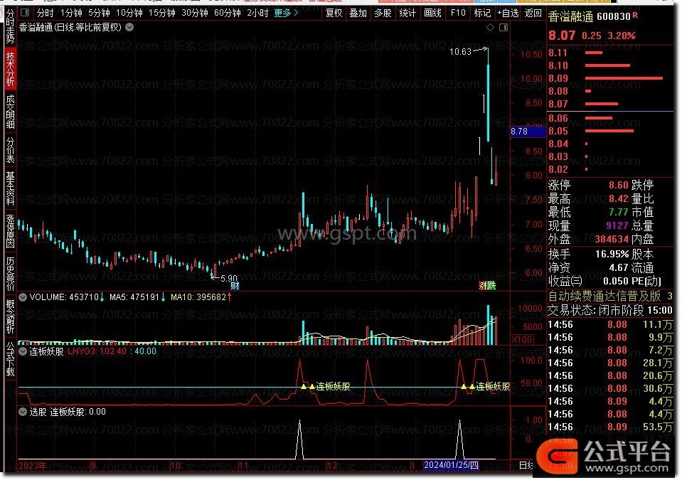The width and height of the screenshot is (682, 480).
Task: Add stock with the +自选 button
Action: pyautogui.click(x=508, y=13)
